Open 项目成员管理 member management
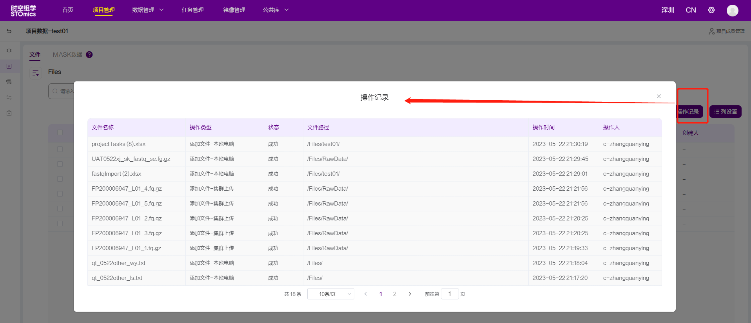Image resolution: width=751 pixels, height=323 pixels. (x=727, y=31)
